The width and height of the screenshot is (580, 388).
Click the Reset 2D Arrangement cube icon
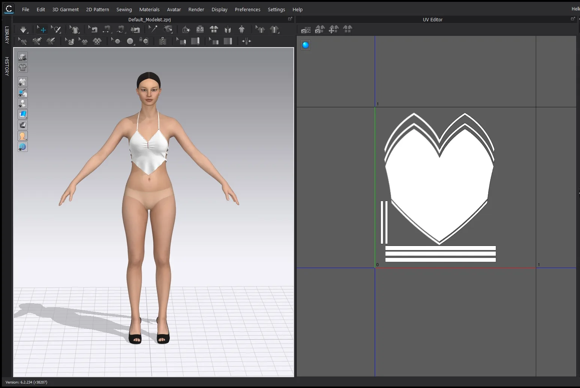point(186,30)
